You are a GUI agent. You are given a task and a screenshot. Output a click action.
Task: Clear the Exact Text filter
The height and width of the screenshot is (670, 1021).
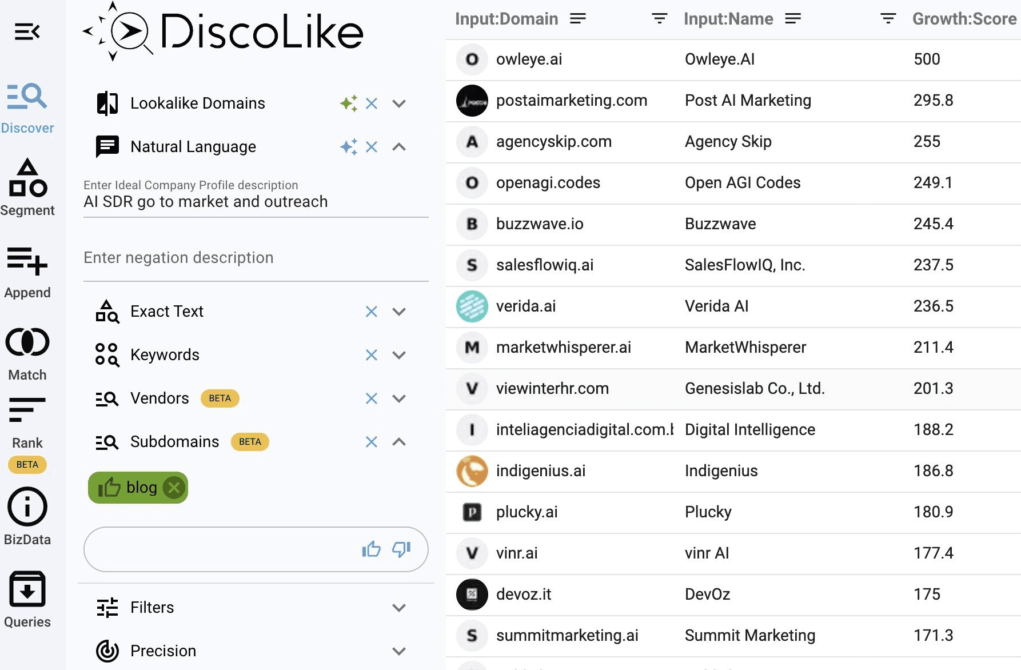372,312
